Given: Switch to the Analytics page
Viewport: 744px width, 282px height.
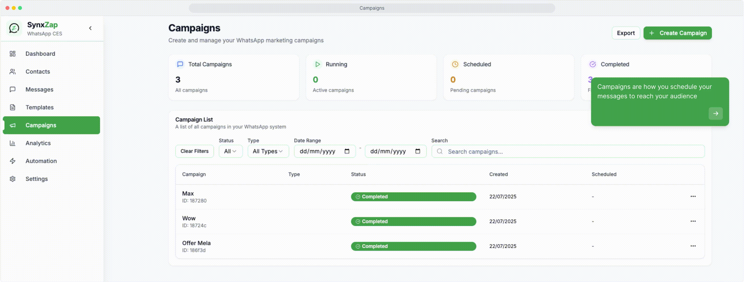Looking at the screenshot, I should [x=51, y=143].
